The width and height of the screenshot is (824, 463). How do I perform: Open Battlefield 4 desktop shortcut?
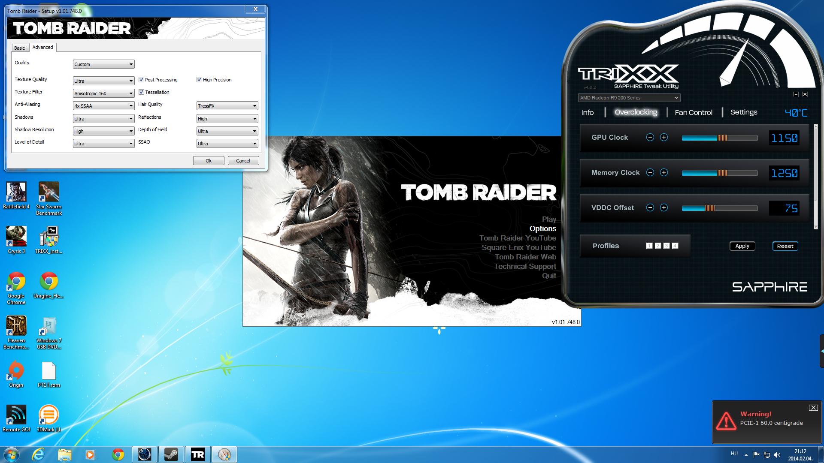pyautogui.click(x=16, y=195)
